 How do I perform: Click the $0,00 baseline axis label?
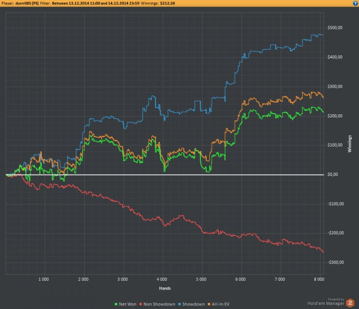[x=333, y=175]
